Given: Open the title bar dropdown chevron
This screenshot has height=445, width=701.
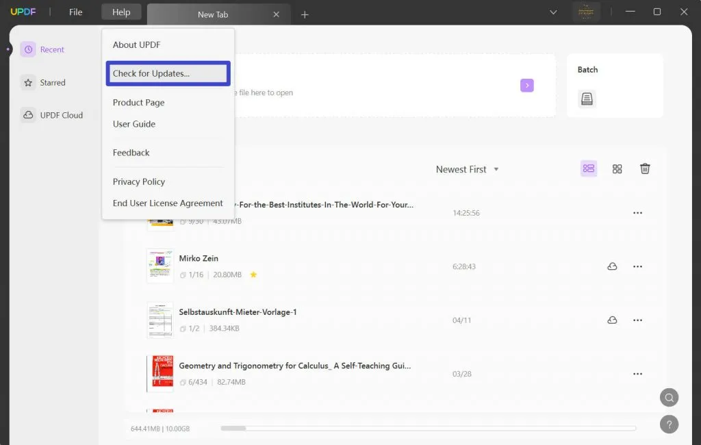Looking at the screenshot, I should pyautogui.click(x=553, y=12).
